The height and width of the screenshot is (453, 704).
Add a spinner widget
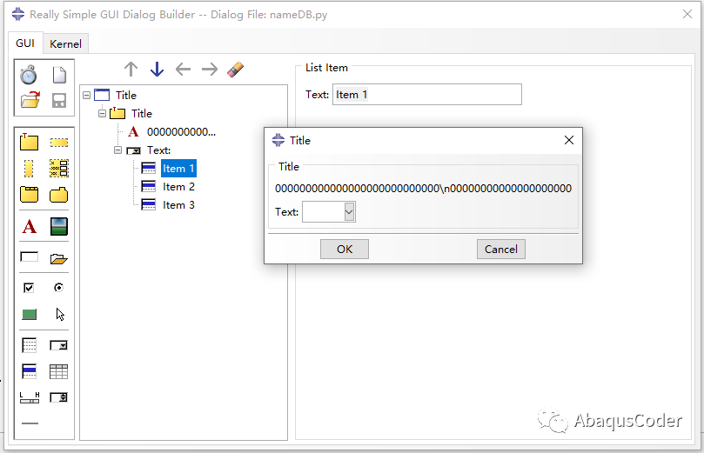(x=59, y=397)
